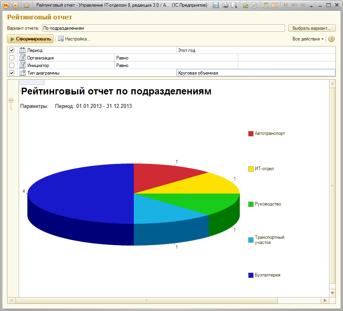Click the Calculator icon
This screenshot has height=311, width=343.
tap(265, 6)
